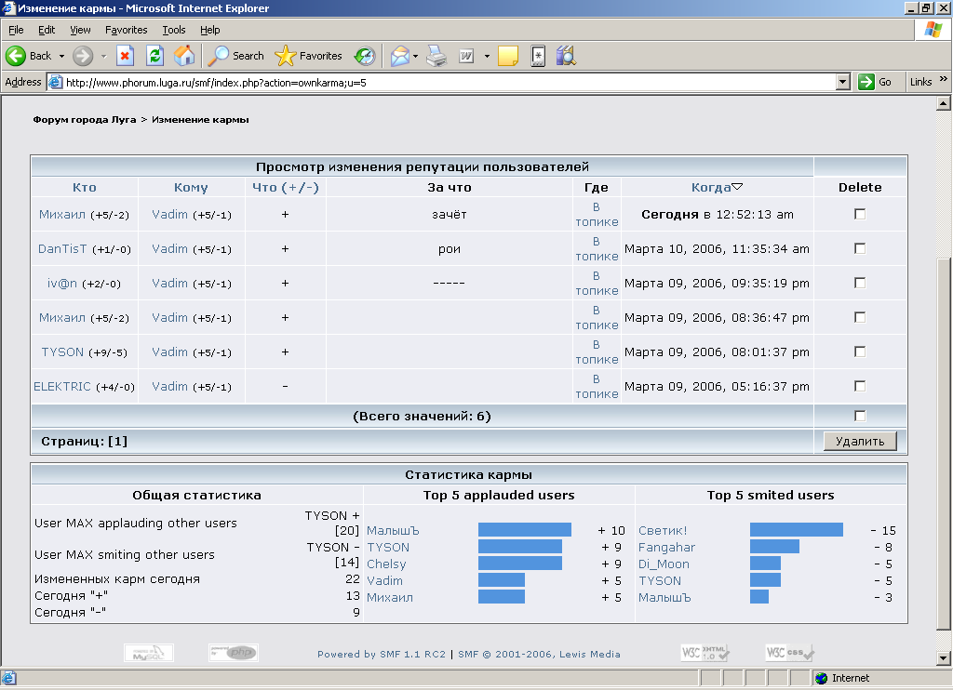Click Светик! bar in smited users chart

point(796,530)
